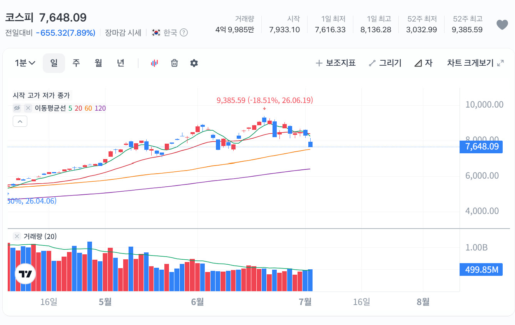Click the 이동평균선 indicator name
The image size is (515, 325).
click(x=50, y=108)
